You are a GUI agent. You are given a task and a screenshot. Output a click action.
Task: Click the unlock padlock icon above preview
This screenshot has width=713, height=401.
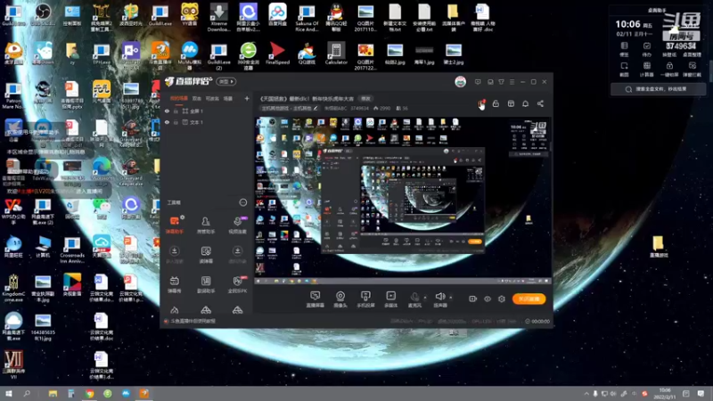point(496,103)
